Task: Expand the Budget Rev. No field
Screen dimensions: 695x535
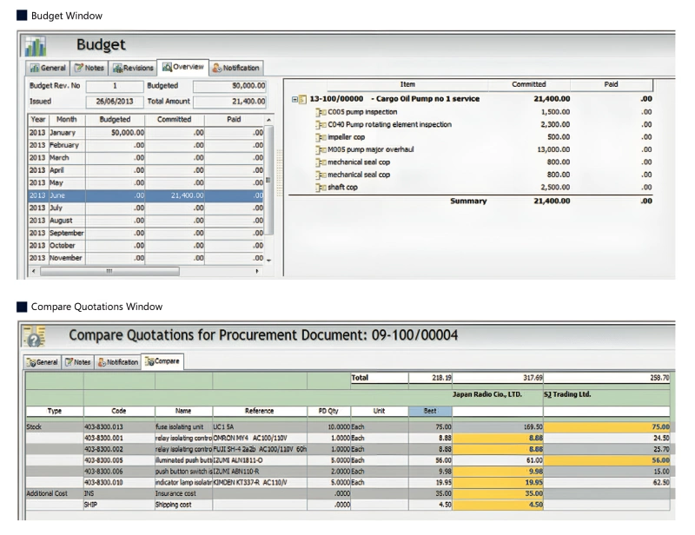Action: [x=114, y=85]
